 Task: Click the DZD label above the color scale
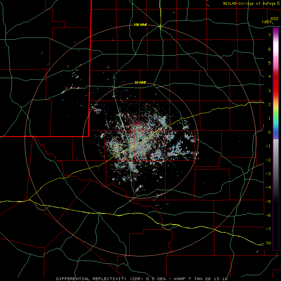[x=274, y=19]
